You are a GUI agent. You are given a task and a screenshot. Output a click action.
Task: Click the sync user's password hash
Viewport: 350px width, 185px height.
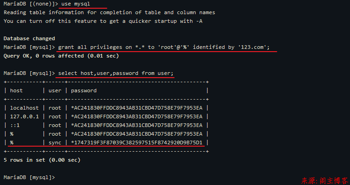click(137, 143)
